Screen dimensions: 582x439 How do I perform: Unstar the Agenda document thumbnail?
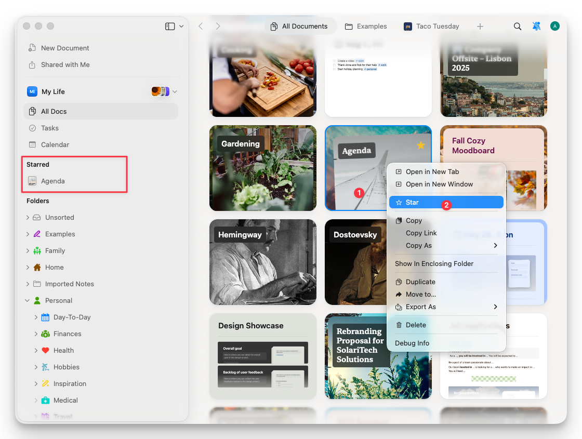pyautogui.click(x=420, y=146)
